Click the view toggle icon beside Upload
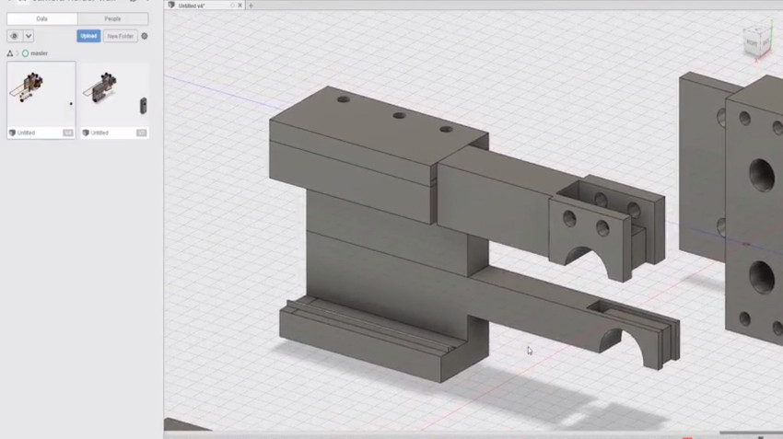Viewport: 783px width, 439px height. pyautogui.click(x=14, y=36)
